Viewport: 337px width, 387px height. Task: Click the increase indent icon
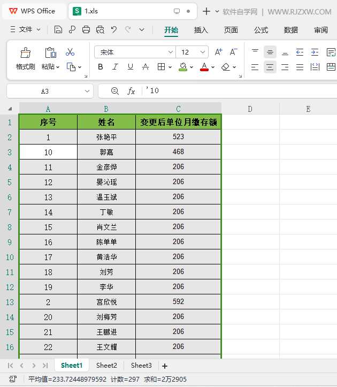coord(315,52)
